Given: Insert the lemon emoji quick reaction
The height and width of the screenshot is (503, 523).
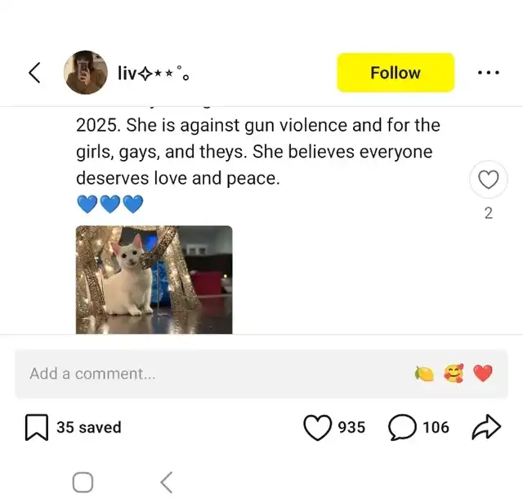Looking at the screenshot, I should click(x=424, y=373).
